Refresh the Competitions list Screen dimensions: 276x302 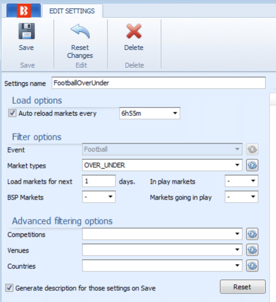[252, 234]
